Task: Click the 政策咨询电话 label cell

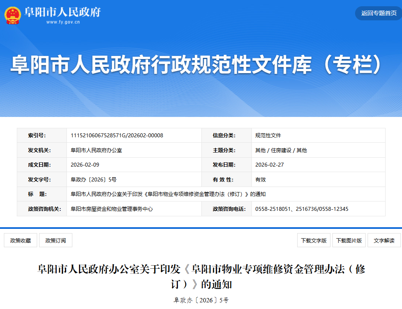Action: (x=227, y=209)
